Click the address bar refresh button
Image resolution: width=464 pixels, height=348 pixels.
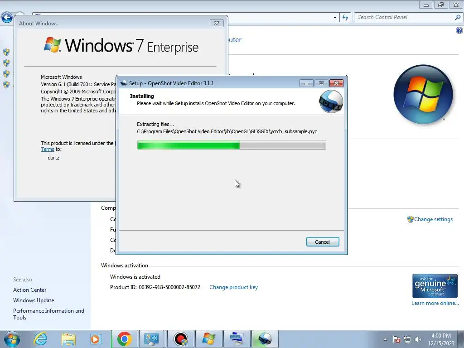[x=345, y=18]
